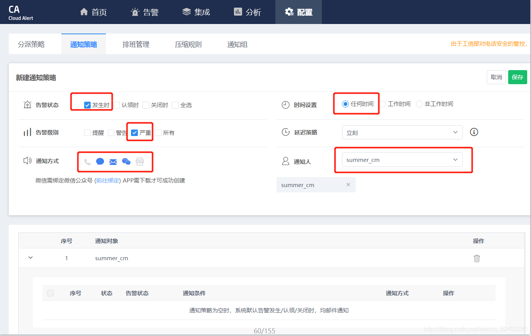Toggle the WeChat notification icon

(126, 162)
